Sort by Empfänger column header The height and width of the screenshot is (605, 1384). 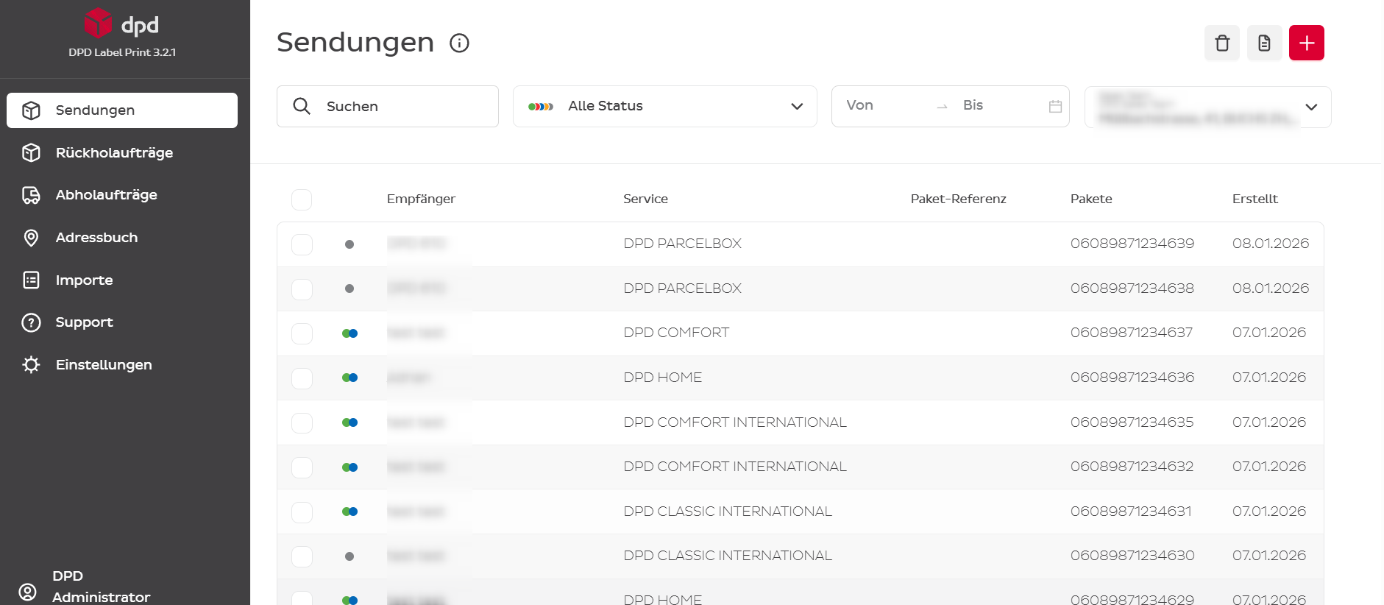(x=421, y=199)
